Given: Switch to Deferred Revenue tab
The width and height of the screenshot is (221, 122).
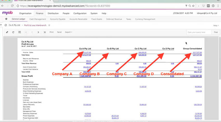Looking at the screenshot, I should [x=114, y=19].
